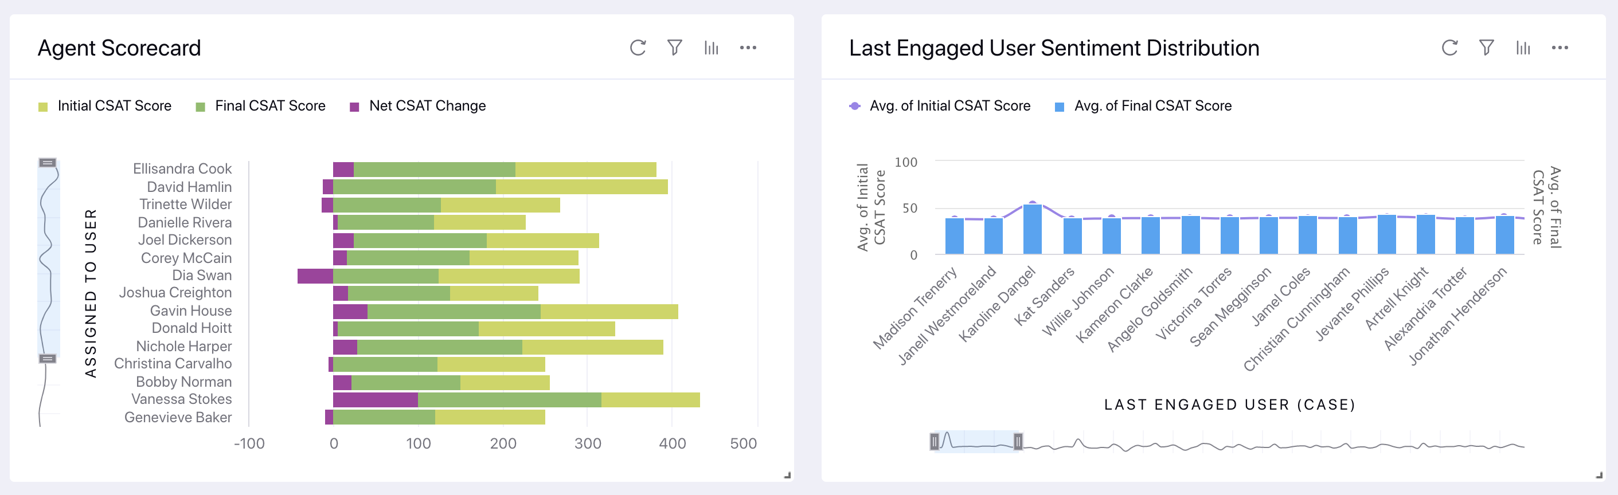This screenshot has width=1618, height=495.
Task: Toggle Avg. of Initial CSAT Score legend
Action: (940, 106)
